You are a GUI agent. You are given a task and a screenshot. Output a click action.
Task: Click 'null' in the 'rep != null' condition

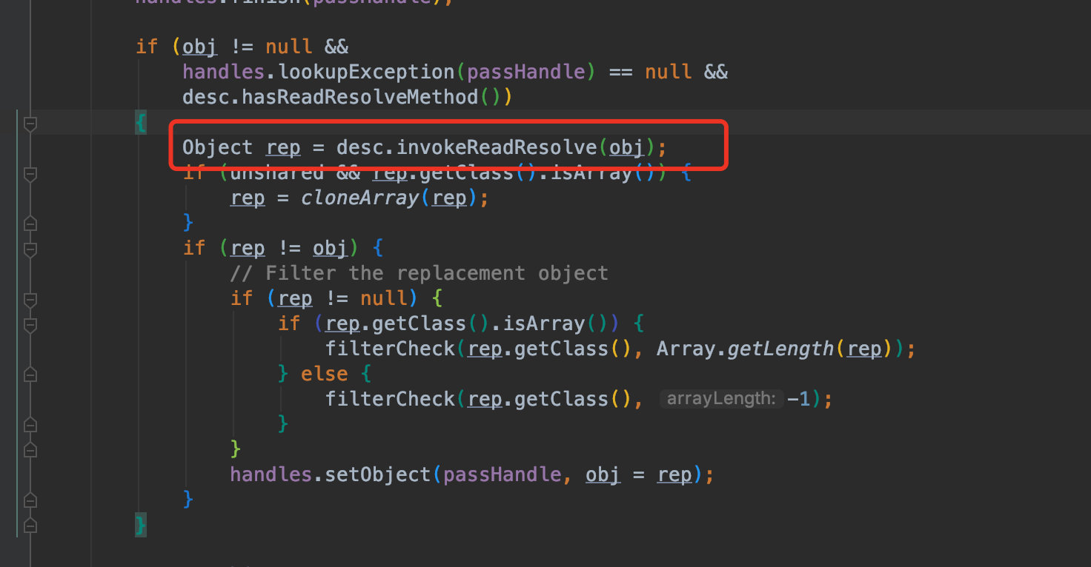click(384, 298)
